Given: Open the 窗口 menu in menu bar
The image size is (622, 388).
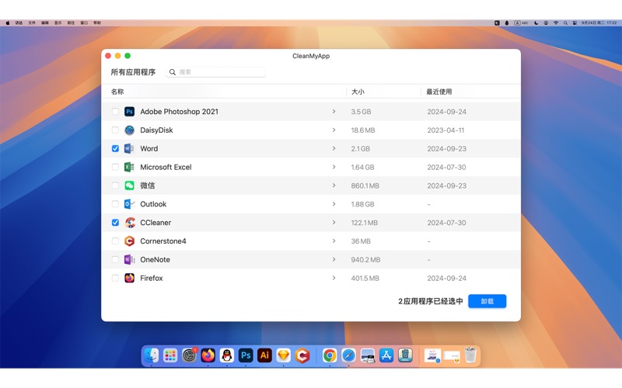Looking at the screenshot, I should click(x=84, y=23).
